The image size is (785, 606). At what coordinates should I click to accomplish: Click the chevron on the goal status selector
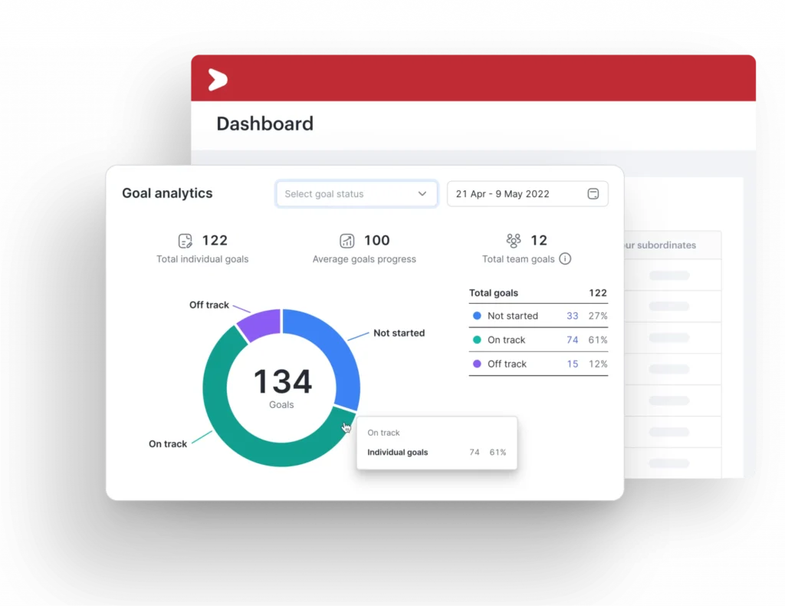(422, 193)
